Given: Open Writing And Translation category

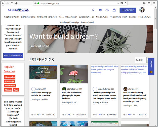Looking at the screenshot, I should click(x=47, y=17).
